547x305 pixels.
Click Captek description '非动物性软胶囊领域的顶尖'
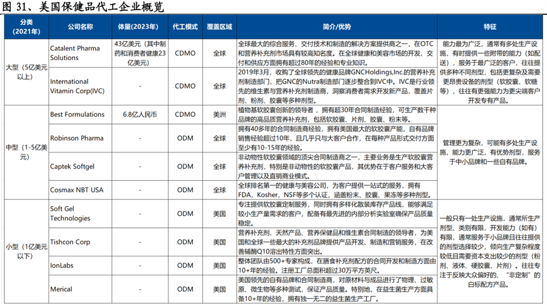pyautogui.click(x=336, y=166)
